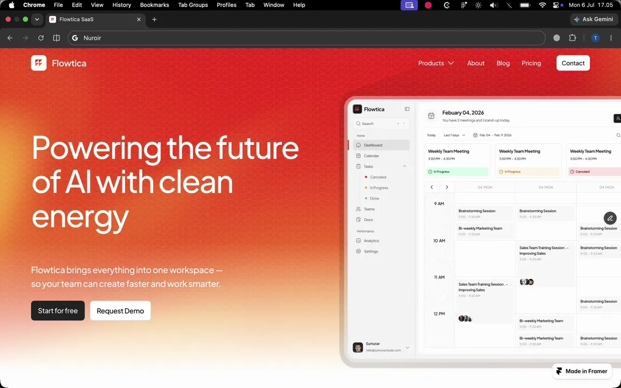Click the battery icon in menu bar
This screenshot has height=388, width=621.
tap(525, 5)
